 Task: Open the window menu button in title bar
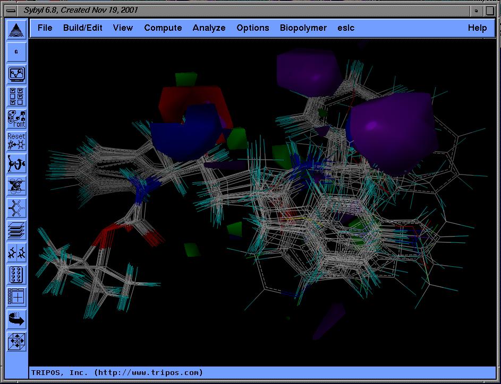click(12, 11)
